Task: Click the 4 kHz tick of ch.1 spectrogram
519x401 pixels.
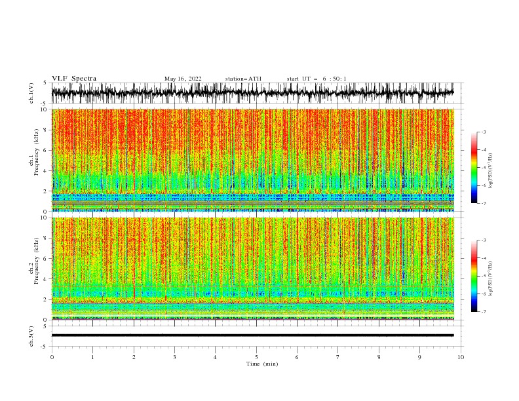Action: (x=46, y=171)
